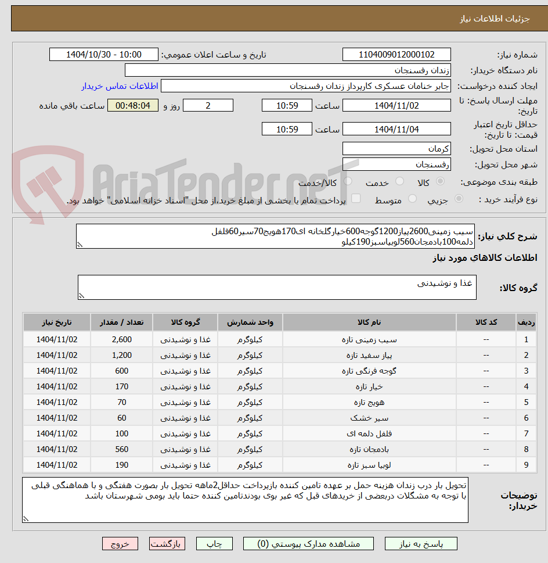Viewport: 548px width, 563px height.
Task: Click the resize handle of the goods group box
Action: tap(81, 296)
